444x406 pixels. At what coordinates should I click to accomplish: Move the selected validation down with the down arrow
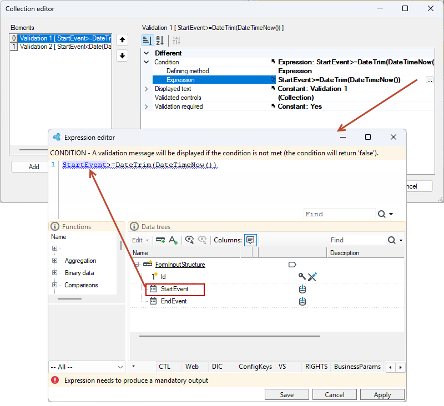122,55
